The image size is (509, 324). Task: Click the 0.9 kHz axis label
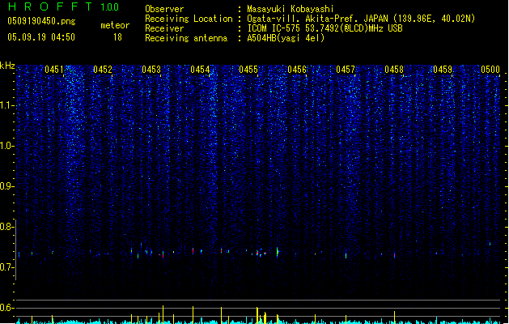pyautogui.click(x=6, y=186)
